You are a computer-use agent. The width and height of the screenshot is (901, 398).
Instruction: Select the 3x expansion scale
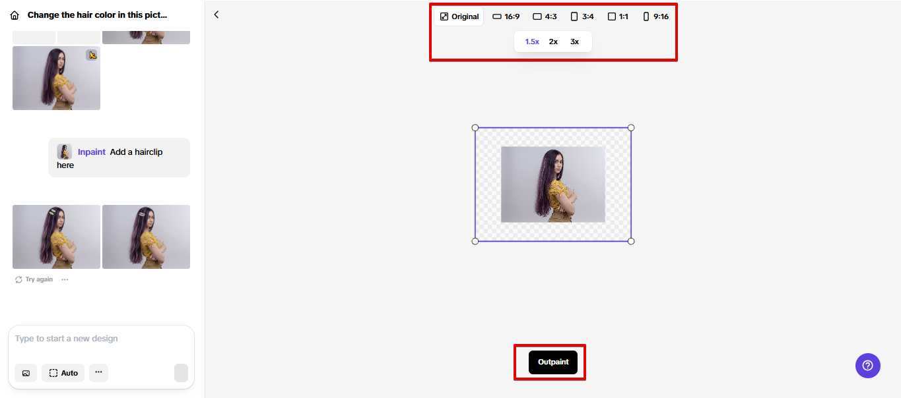[574, 41]
